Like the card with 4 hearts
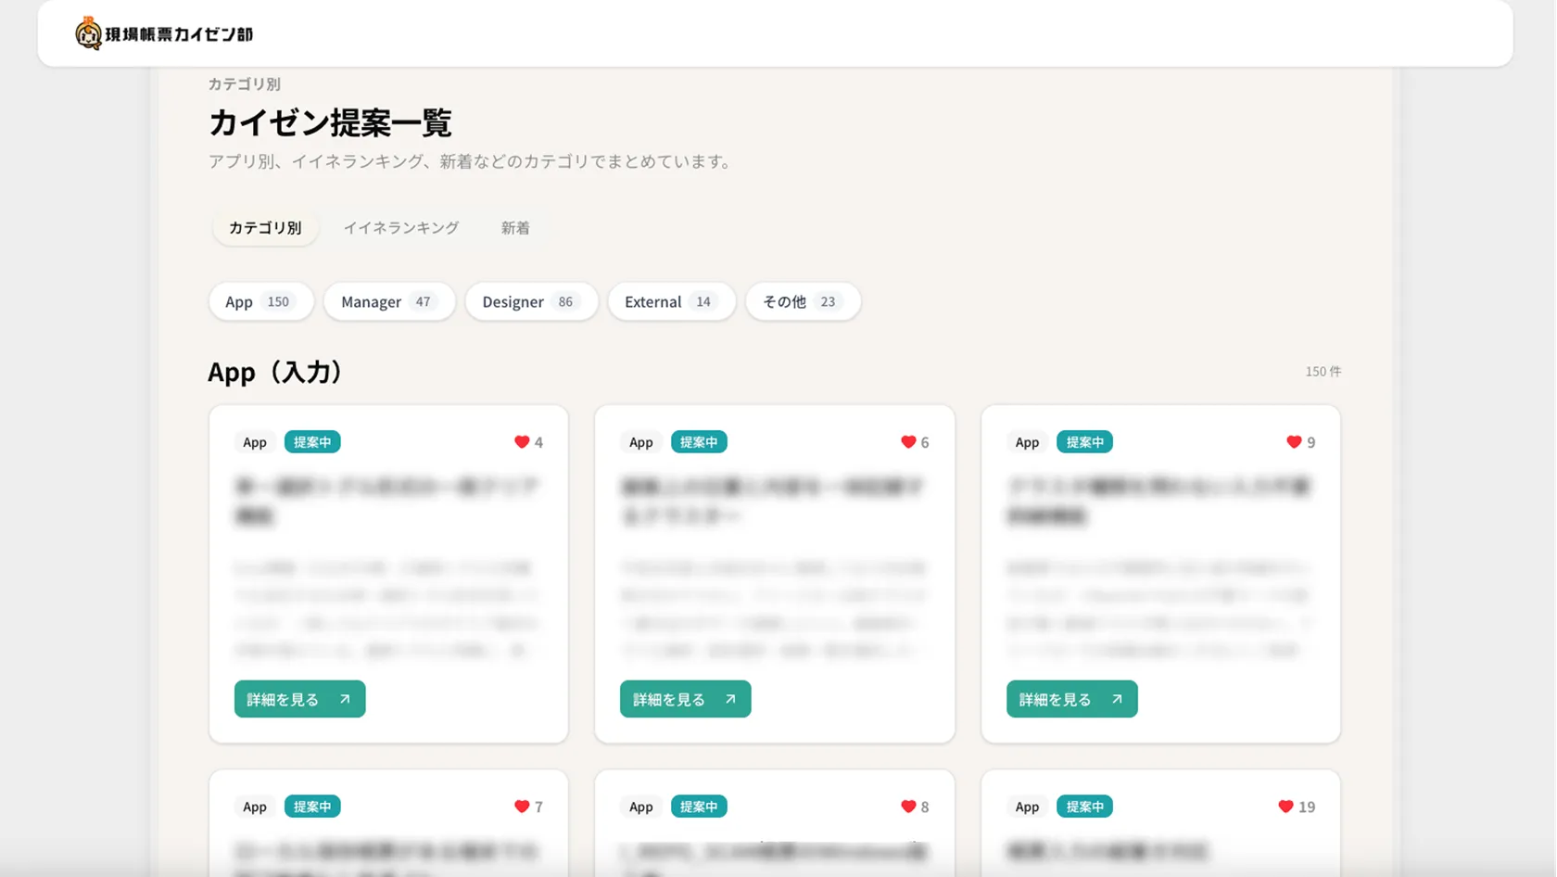 pos(522,442)
